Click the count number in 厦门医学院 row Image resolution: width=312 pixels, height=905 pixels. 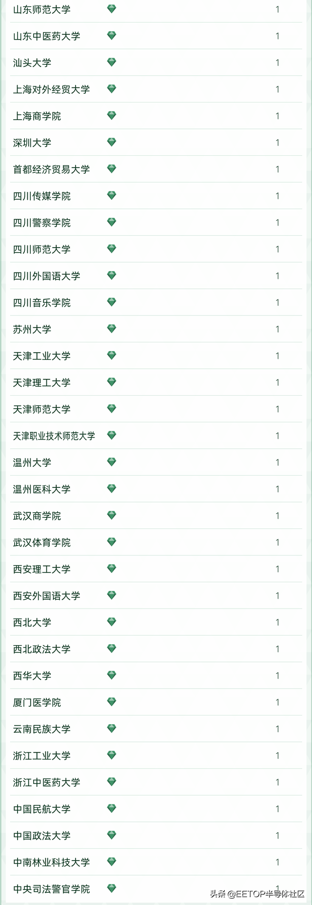click(x=277, y=702)
